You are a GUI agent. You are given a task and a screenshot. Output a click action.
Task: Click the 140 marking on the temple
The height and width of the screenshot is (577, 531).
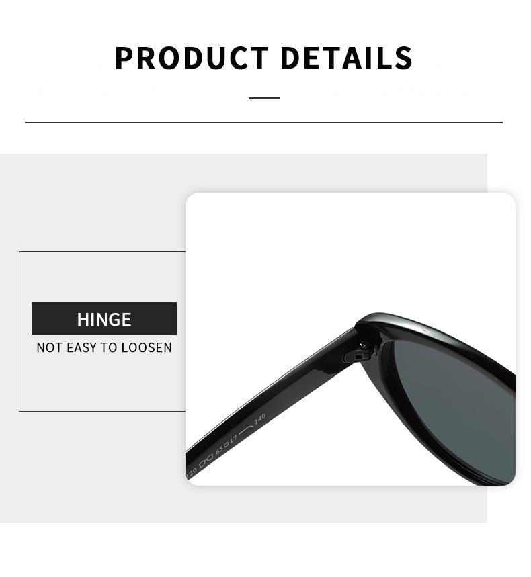260,418
